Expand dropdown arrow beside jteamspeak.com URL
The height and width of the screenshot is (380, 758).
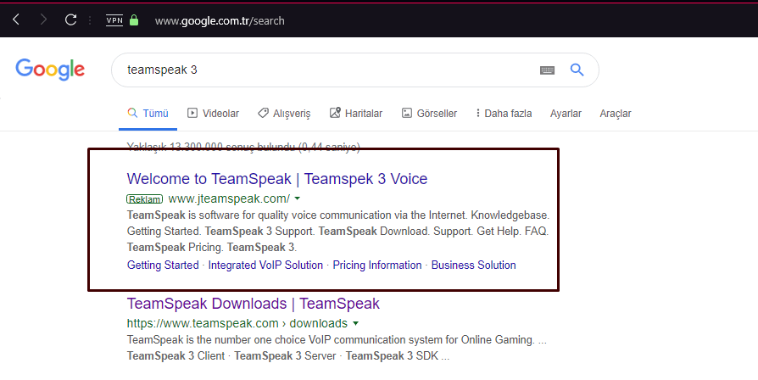pos(298,198)
